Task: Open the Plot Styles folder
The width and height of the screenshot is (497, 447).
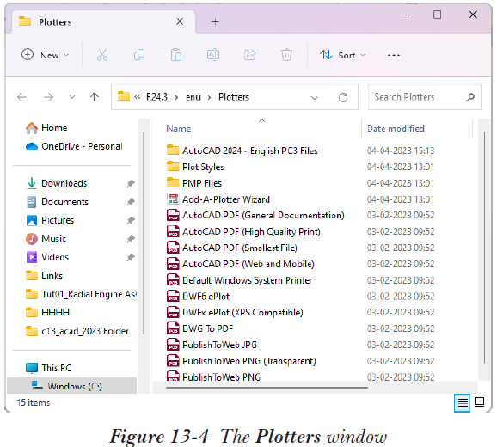Action: click(x=195, y=167)
